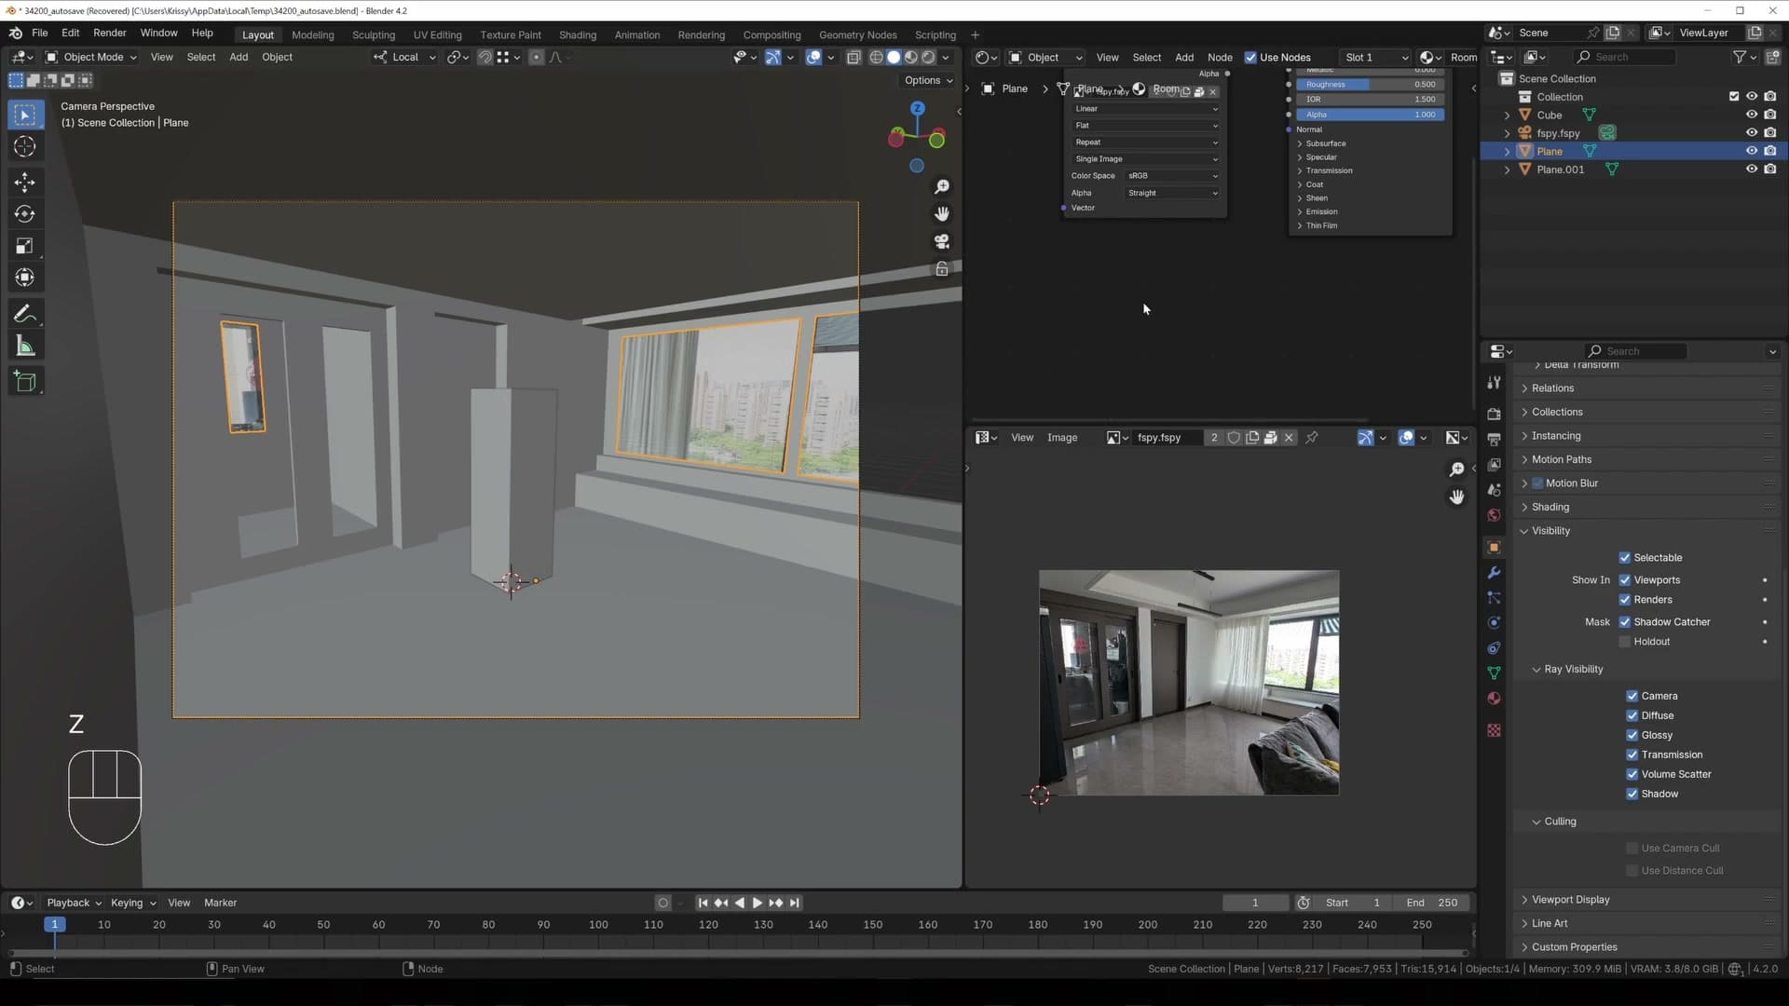
Task: Adjust the IOR value field
Action: pyautogui.click(x=1371, y=100)
